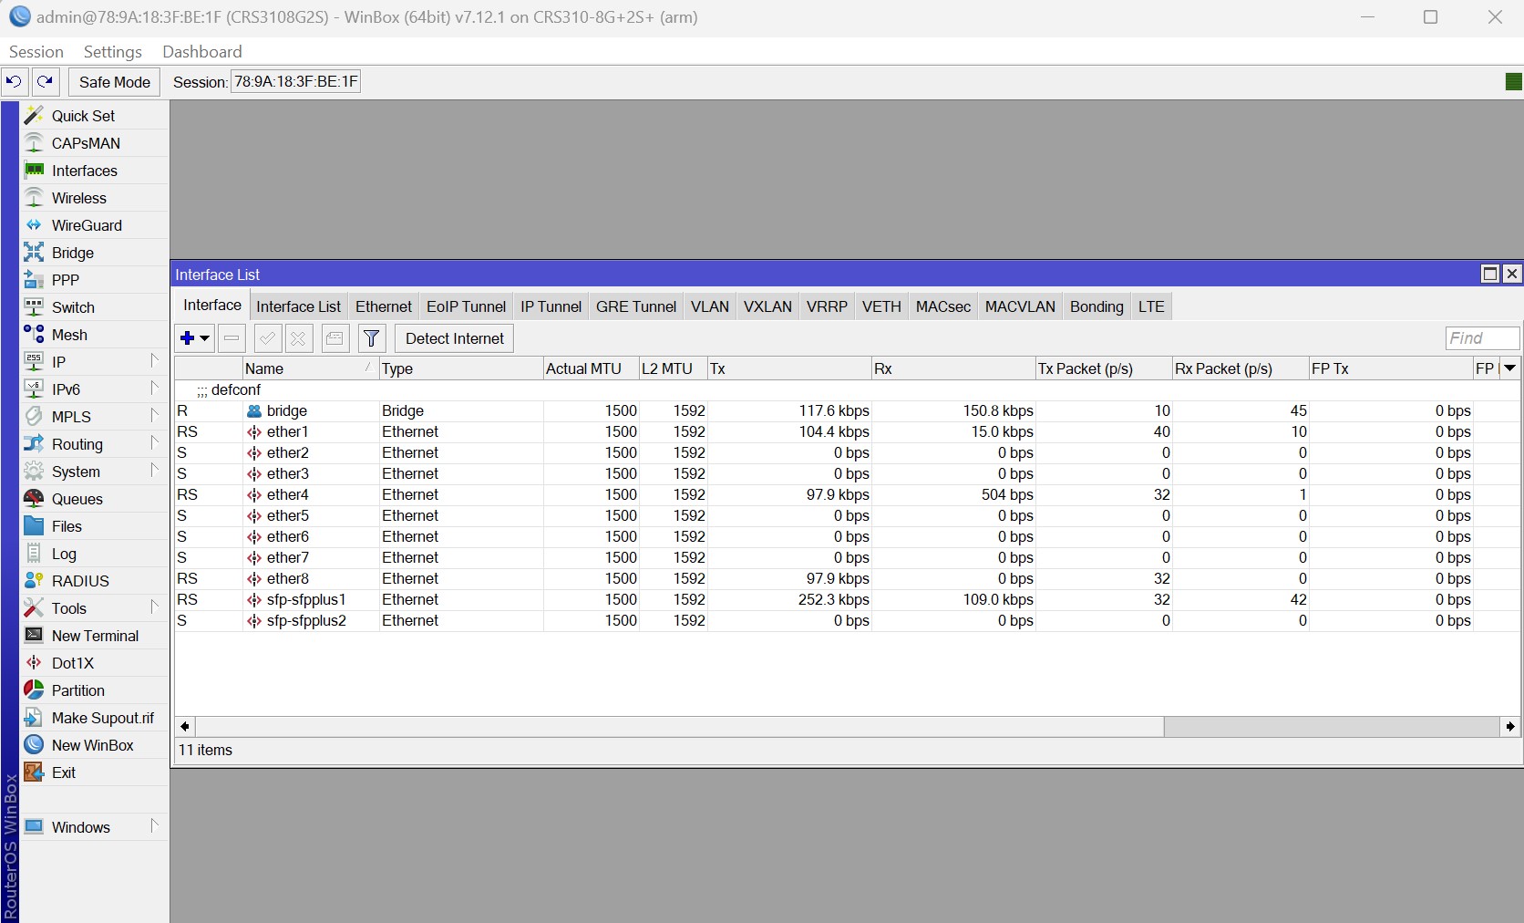
Task: Click the Remove minus icon
Action: tap(232, 339)
